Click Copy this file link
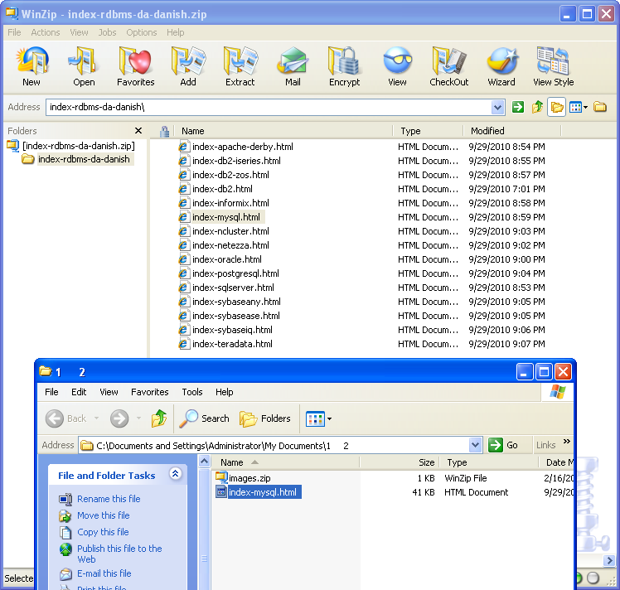 pos(103,532)
